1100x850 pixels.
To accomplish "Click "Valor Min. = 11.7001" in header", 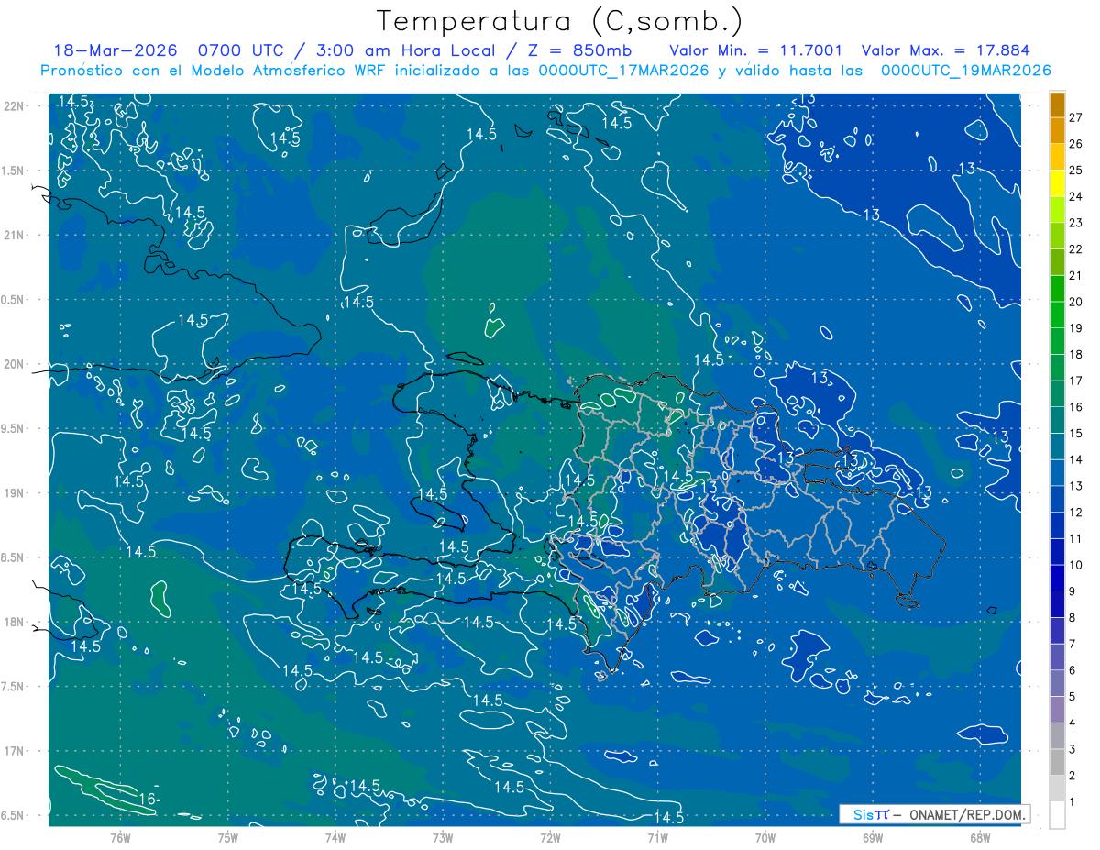I will tap(756, 50).
